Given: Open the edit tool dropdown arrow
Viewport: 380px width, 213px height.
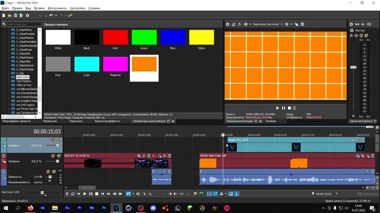Looking at the screenshot, I should coord(133,193).
